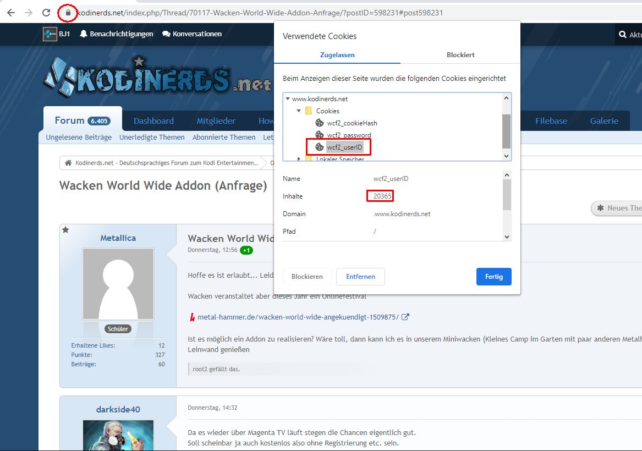This screenshot has width=642, height=451.
Task: Open Benachrichtigungen notifications bell
Action: tap(117, 34)
